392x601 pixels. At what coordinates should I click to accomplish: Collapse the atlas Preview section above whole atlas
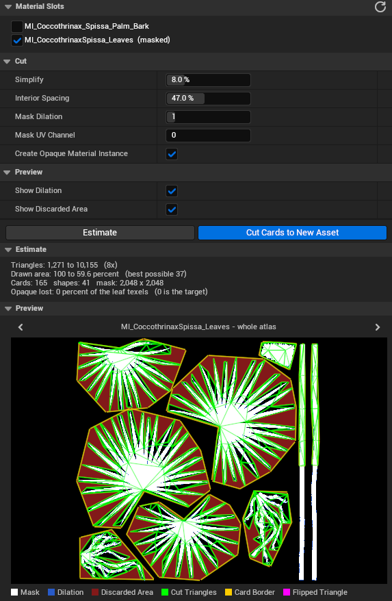(x=8, y=309)
